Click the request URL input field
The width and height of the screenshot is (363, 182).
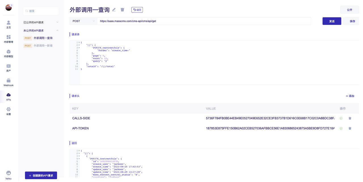point(204,21)
